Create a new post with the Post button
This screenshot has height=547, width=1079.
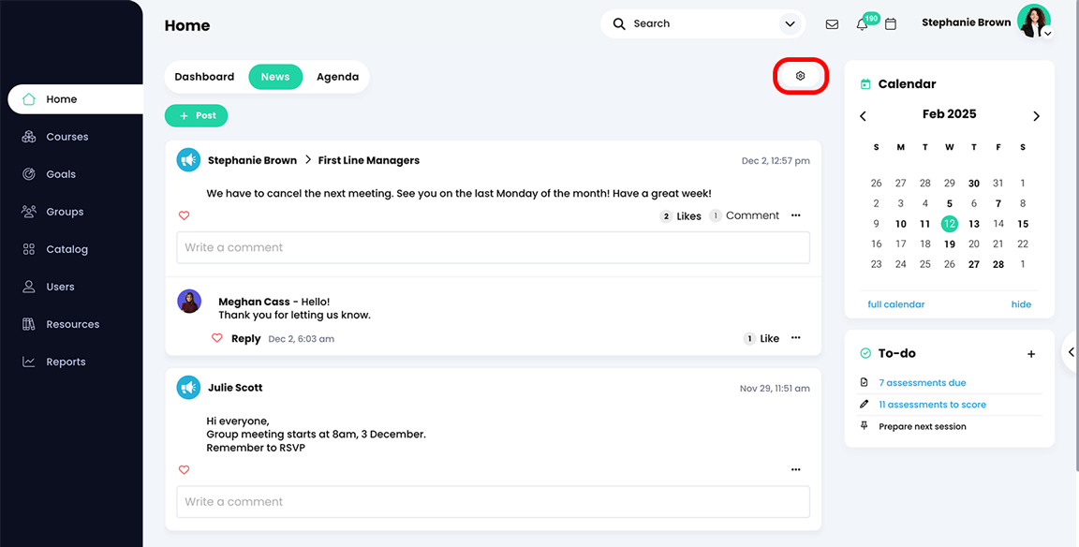pyautogui.click(x=196, y=115)
